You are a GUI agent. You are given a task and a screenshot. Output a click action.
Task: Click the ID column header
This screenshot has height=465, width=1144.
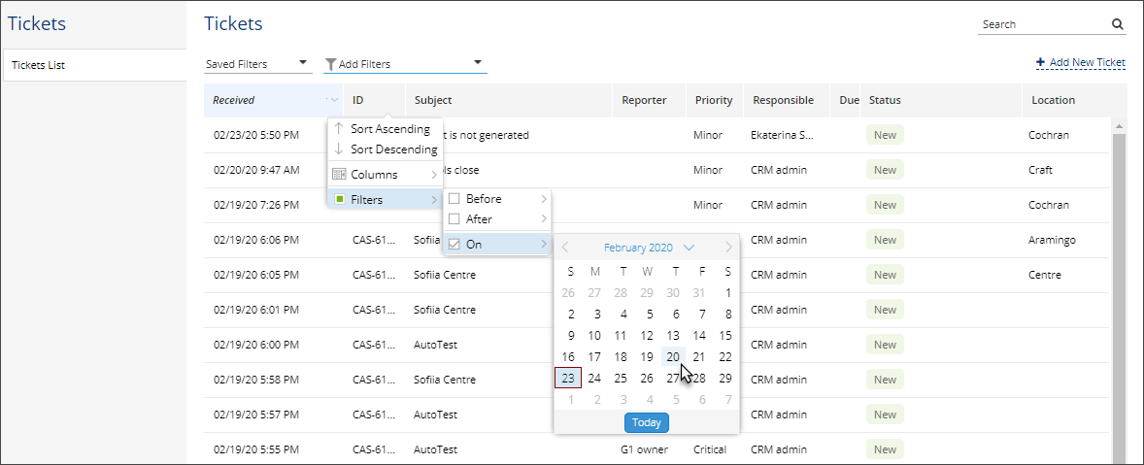pyautogui.click(x=374, y=101)
